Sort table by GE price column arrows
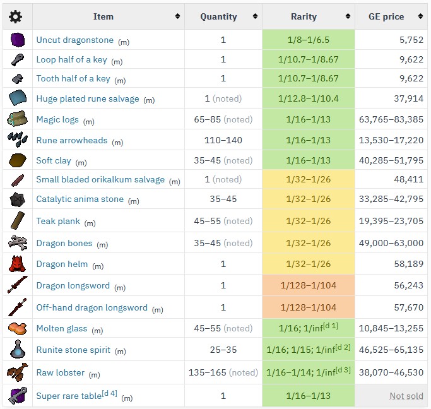Viewport: 431px width, 409px height. 420,16
